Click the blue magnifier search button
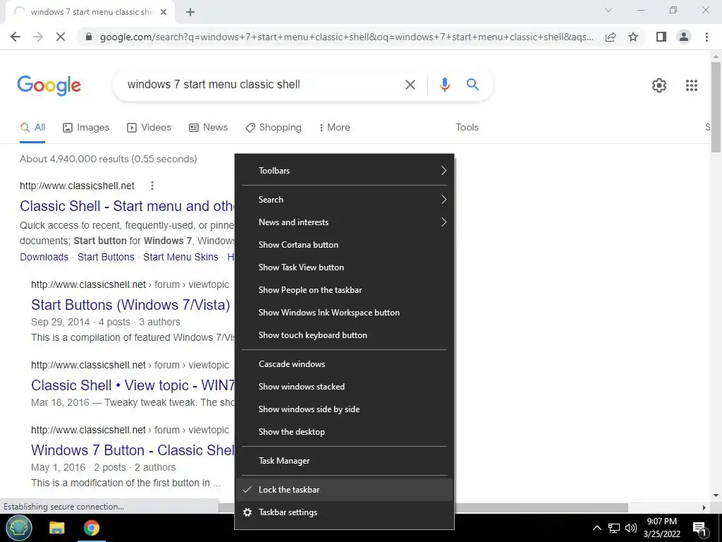 472,85
